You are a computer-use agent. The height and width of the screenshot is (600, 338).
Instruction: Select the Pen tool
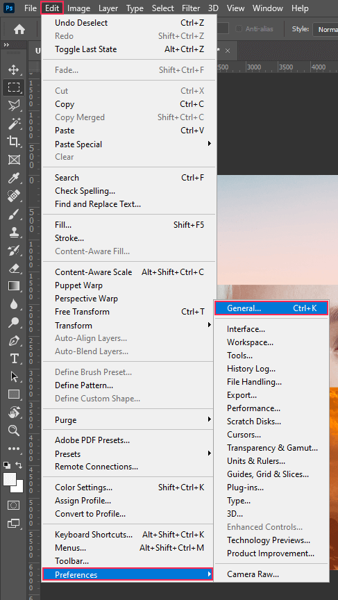point(14,340)
